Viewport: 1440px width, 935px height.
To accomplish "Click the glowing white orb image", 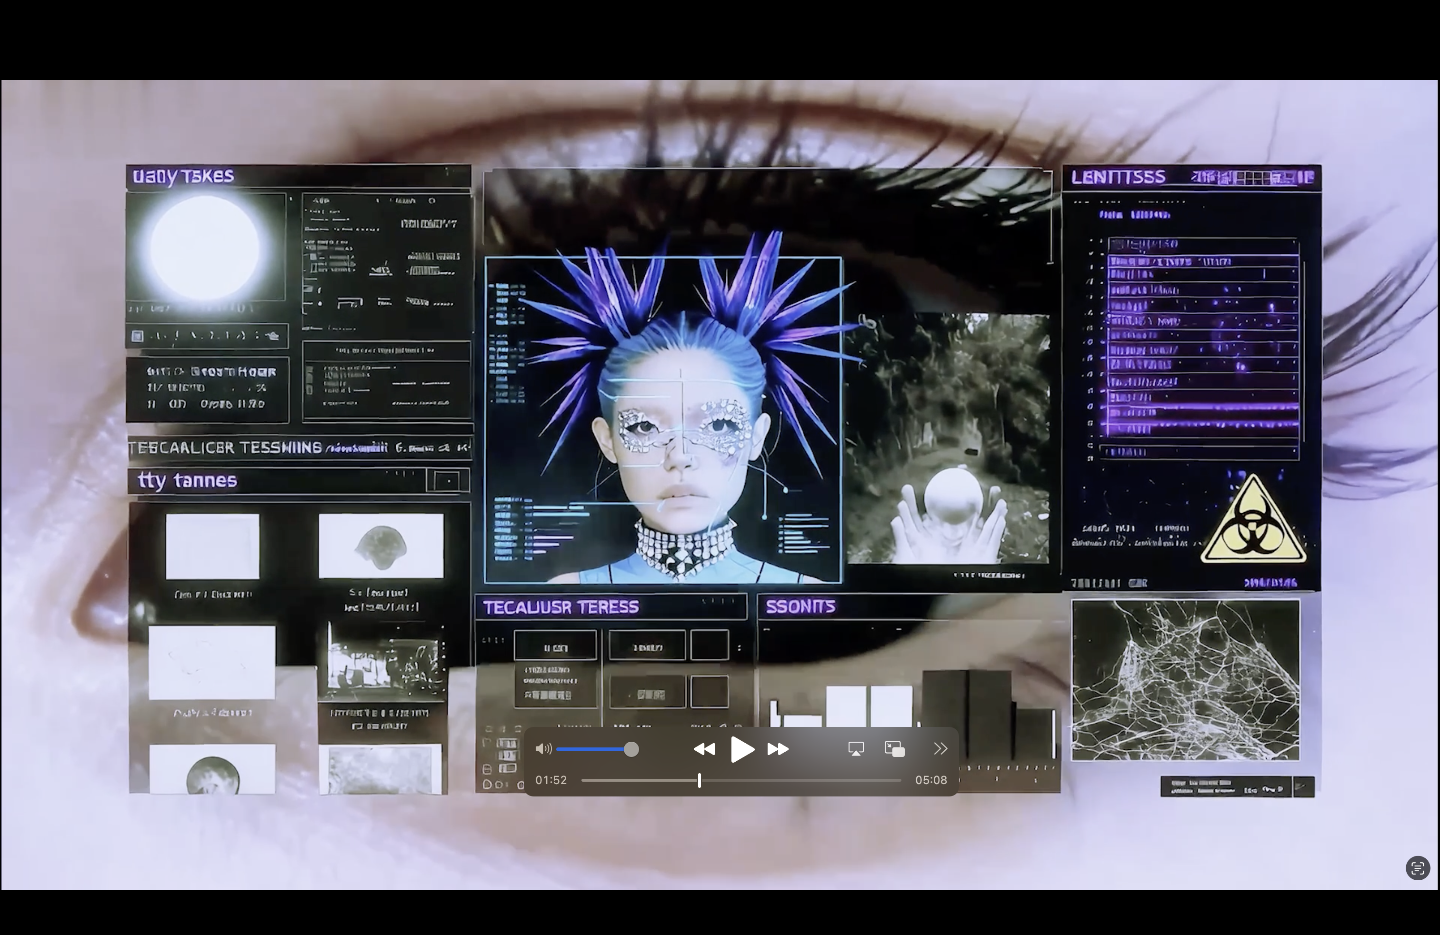I will (204, 247).
